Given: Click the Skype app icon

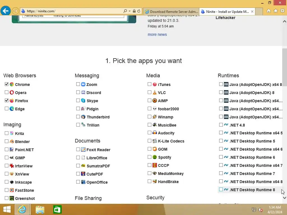Looking at the screenshot, I should (x=83, y=101).
